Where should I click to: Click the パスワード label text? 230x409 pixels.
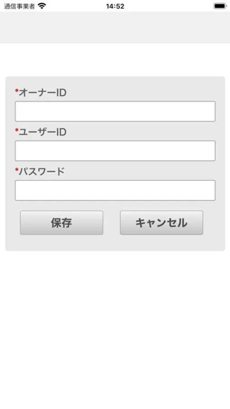(41, 172)
